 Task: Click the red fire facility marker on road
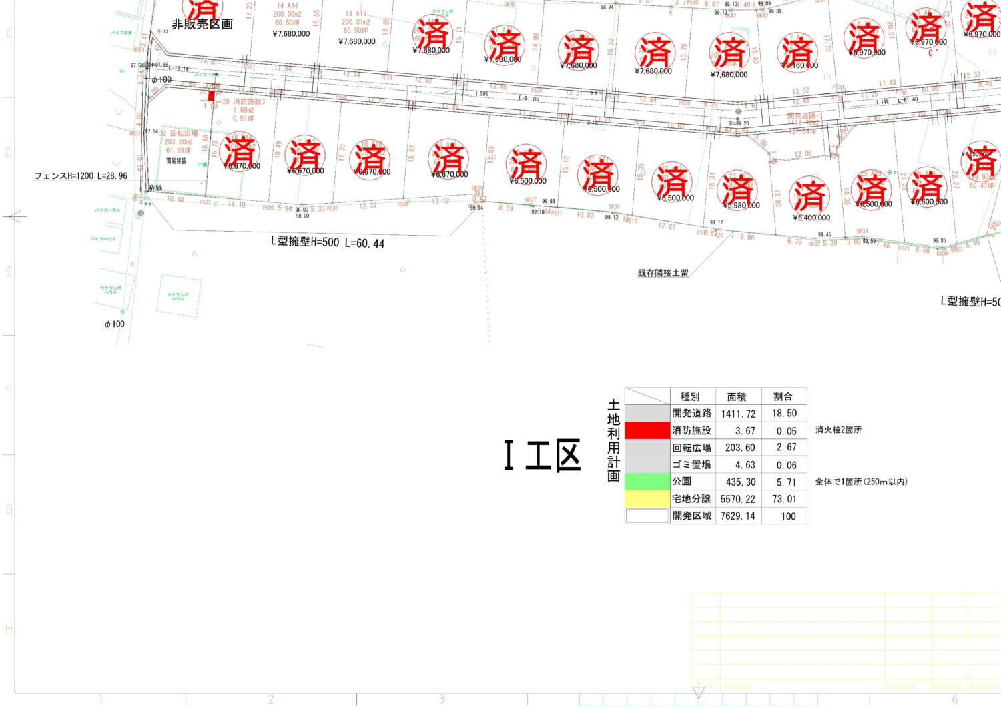(212, 95)
